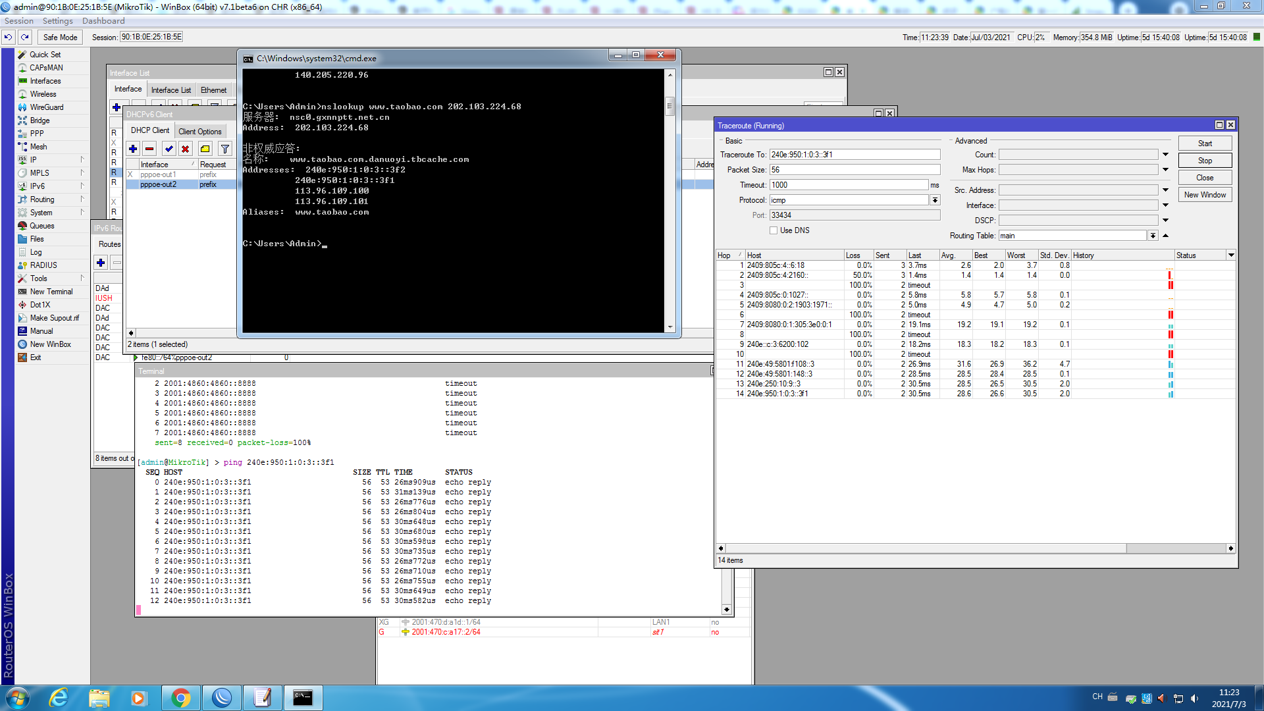Click the yellow Comment note icon

click(205, 149)
